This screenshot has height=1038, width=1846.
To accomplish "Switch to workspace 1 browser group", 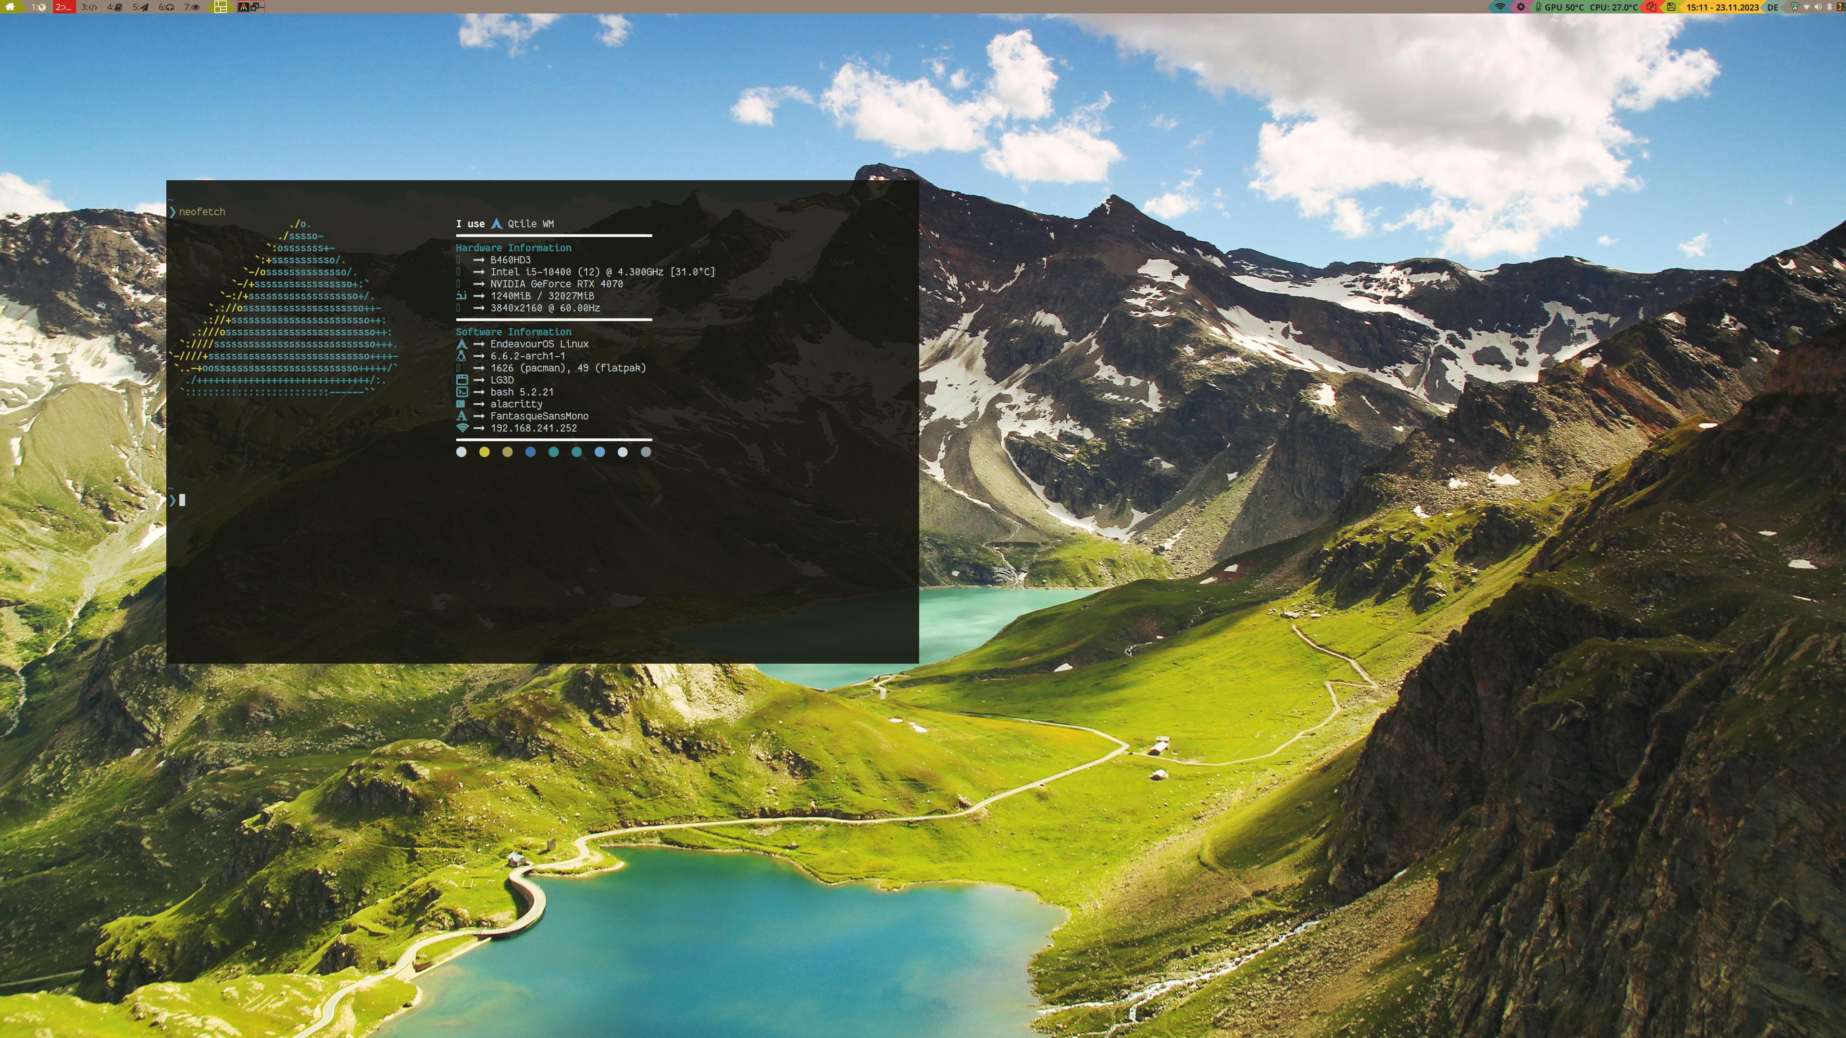I will pos(38,7).
